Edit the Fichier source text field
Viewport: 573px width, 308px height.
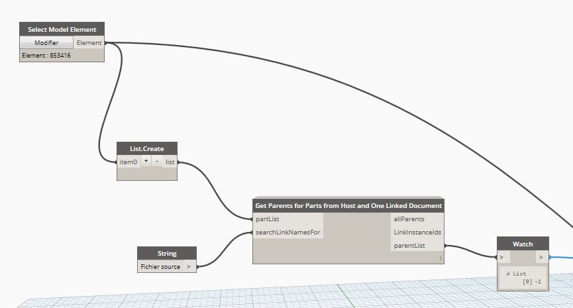[160, 267]
